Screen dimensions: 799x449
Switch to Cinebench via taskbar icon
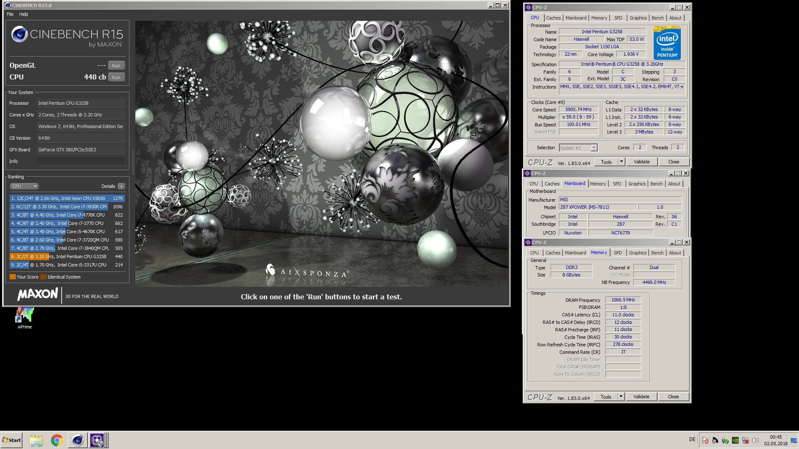[77, 440]
